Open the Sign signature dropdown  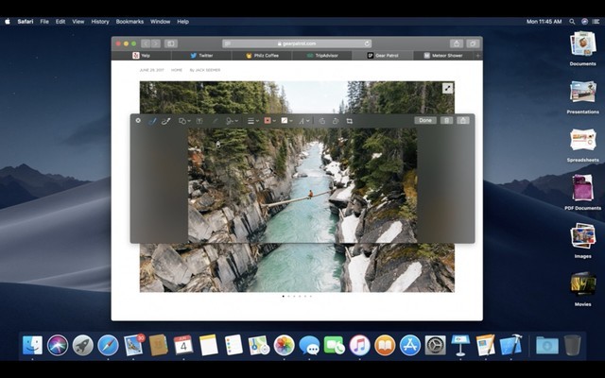(x=231, y=121)
